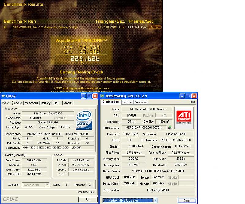The width and height of the screenshot is (245, 204).
Task: Click the Multiplier x 9.5 value
Action: (x=34, y=165)
